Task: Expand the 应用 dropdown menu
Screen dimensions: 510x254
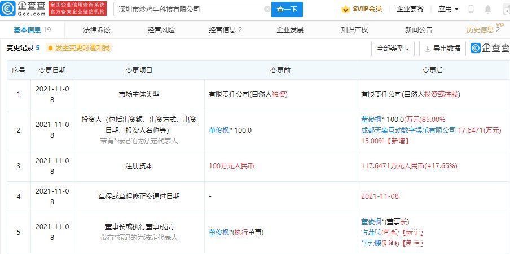Action: [x=448, y=9]
